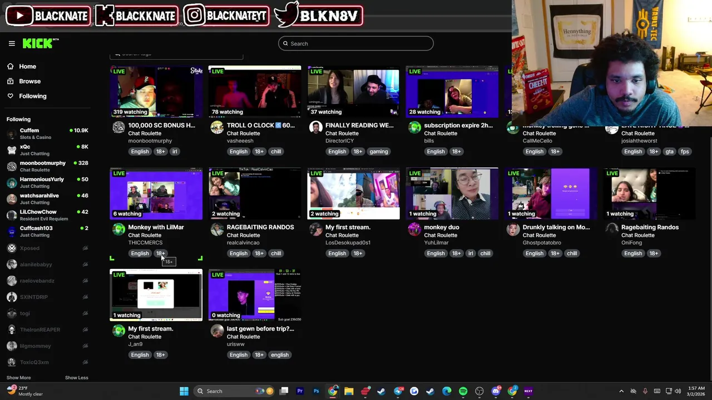Screen dimensions: 712x400
Task: Click TROLL O CLOCK stream title
Action: point(260,126)
